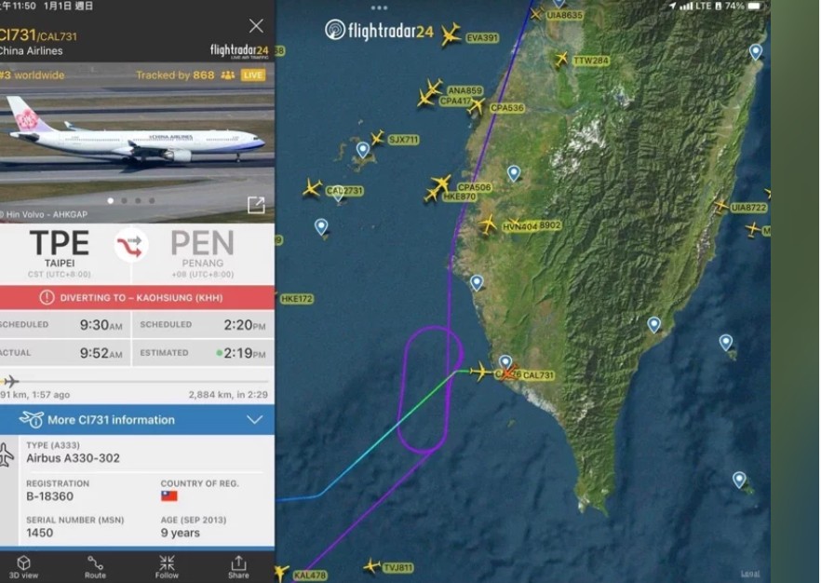This screenshot has width=821, height=583.
Task: Open the three-dot menu above map
Action: tap(379, 7)
